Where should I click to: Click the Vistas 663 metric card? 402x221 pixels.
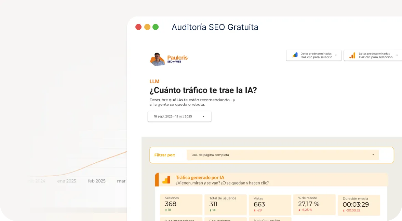[x=270, y=205]
